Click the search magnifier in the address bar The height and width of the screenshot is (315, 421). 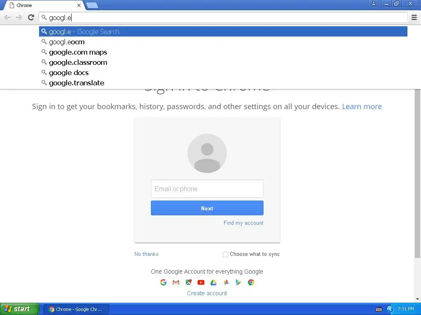tap(44, 18)
